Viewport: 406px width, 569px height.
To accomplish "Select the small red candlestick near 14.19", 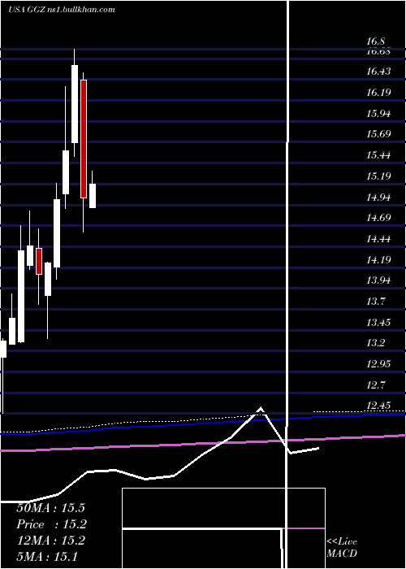I will pyautogui.click(x=39, y=261).
